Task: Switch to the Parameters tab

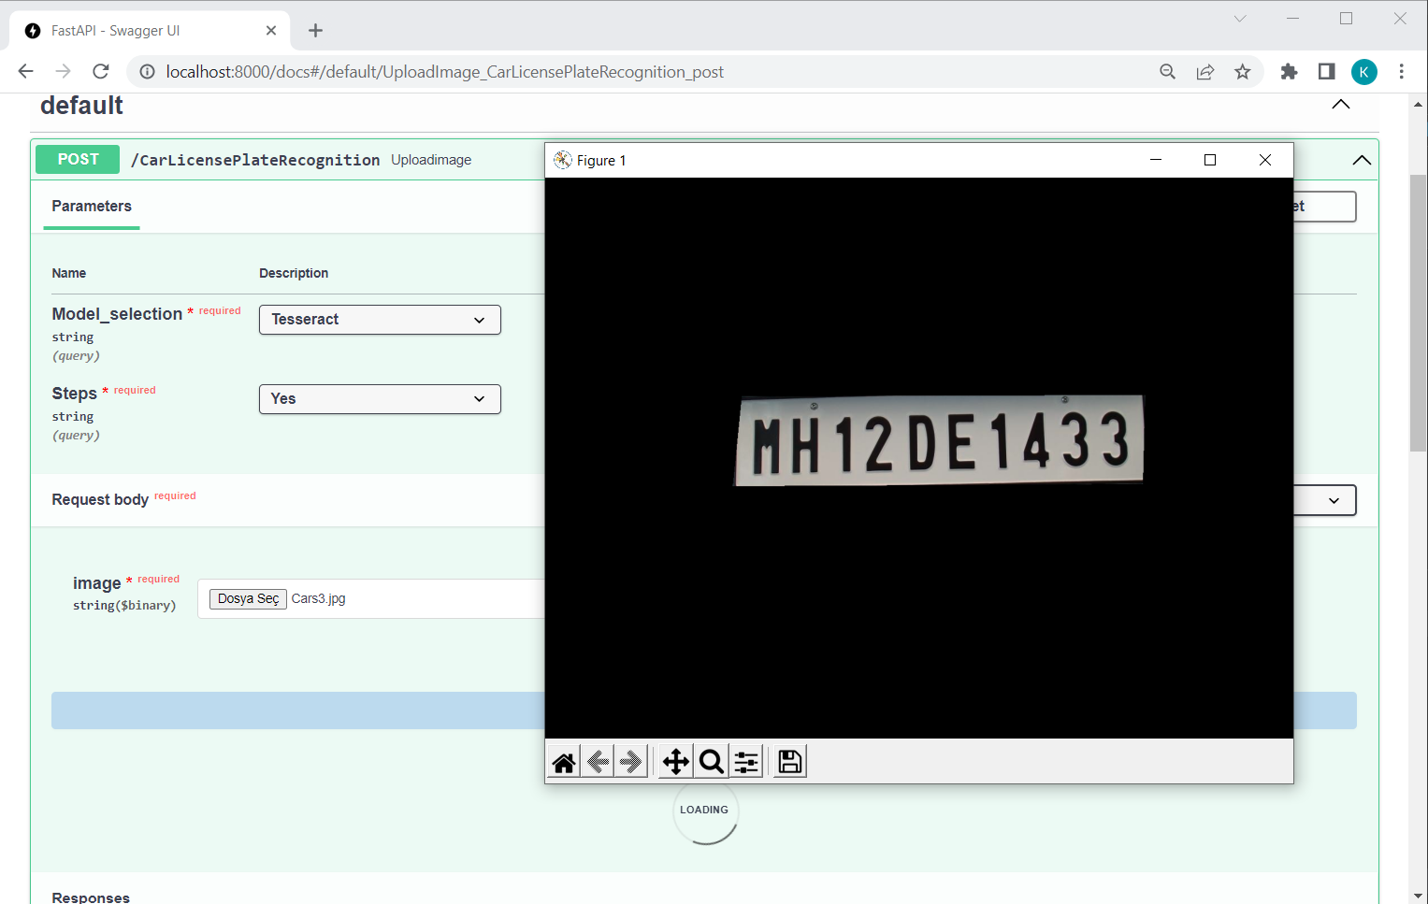Action: click(91, 206)
